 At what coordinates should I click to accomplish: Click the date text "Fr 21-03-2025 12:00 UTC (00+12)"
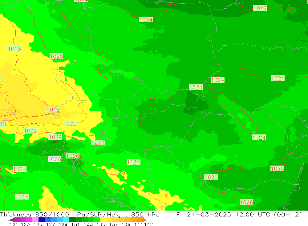coord(239,214)
